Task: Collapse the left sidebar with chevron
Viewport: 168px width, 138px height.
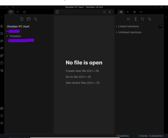Action: (x=2, y=17)
